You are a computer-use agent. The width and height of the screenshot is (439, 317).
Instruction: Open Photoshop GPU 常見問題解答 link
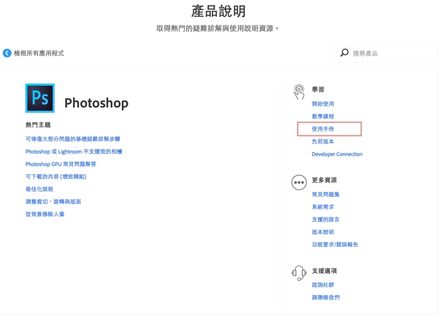(x=61, y=164)
